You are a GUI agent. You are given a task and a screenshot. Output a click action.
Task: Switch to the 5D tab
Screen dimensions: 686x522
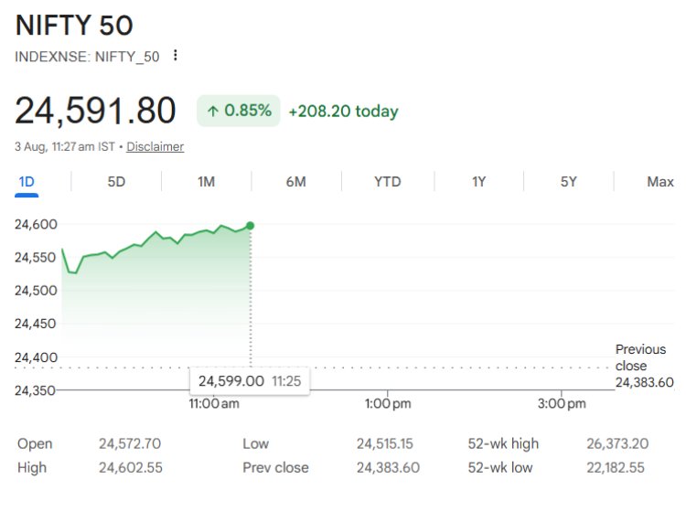tap(116, 182)
